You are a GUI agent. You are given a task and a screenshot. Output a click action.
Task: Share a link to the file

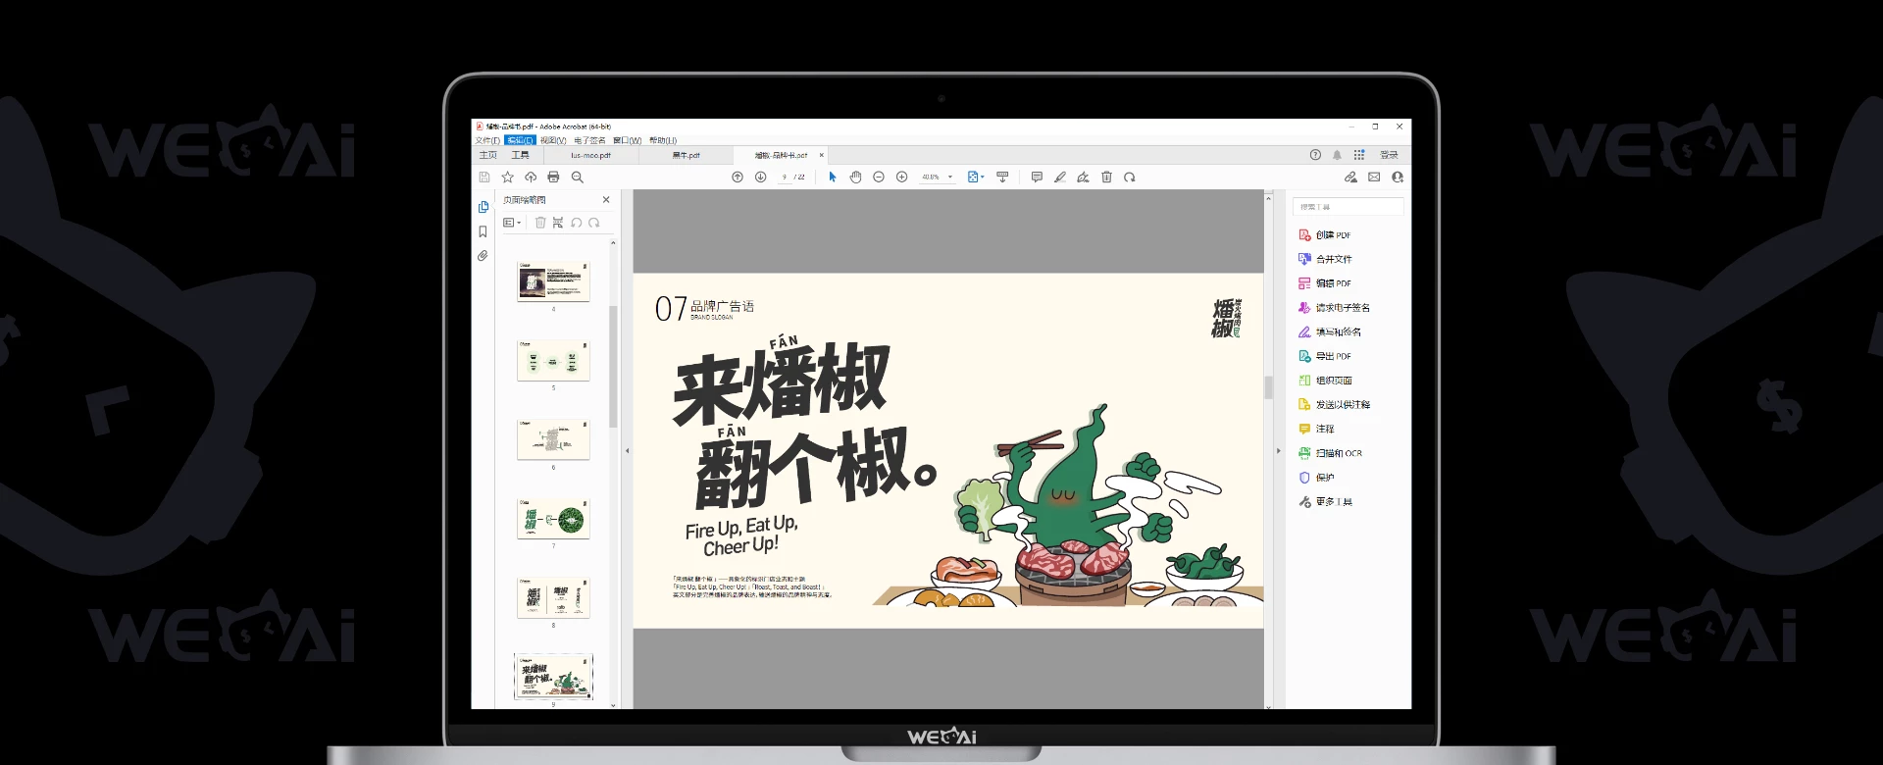coord(1350,178)
